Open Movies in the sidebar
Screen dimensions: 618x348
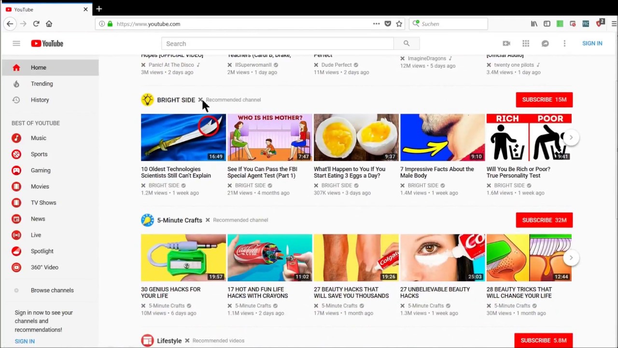click(x=50, y=187)
